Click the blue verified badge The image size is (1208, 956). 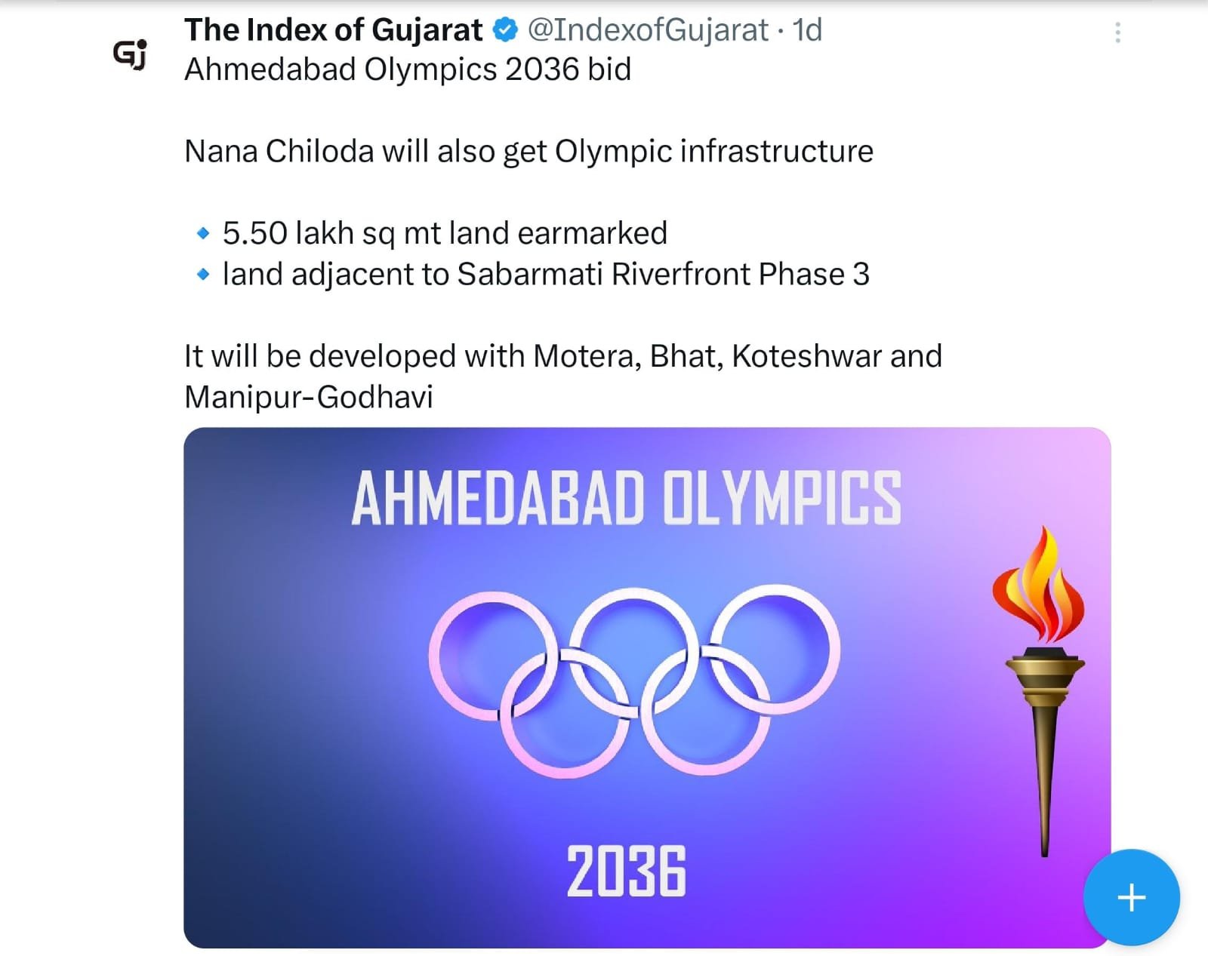pyautogui.click(x=505, y=30)
